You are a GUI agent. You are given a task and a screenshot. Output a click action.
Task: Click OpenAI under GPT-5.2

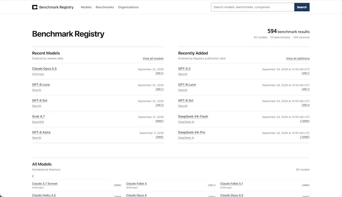[183, 74]
